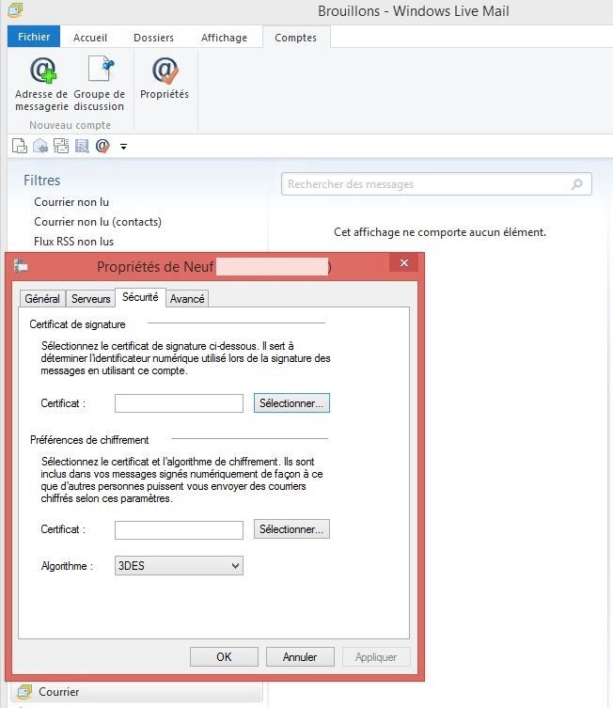Click the Groupe de discussion icon
The width and height of the screenshot is (613, 708).
[x=99, y=72]
